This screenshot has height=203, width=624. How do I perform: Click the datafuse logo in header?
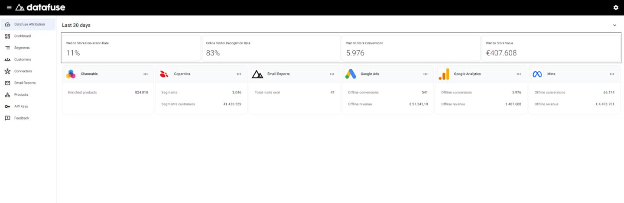coord(40,7)
